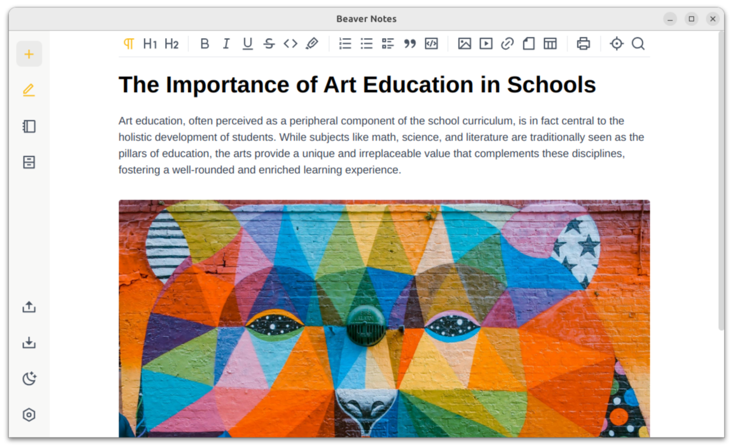
Task: Attach a file using the page icon
Action: click(x=529, y=43)
